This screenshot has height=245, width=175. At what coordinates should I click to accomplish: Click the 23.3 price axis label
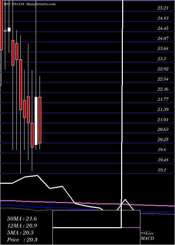[x=162, y=59]
